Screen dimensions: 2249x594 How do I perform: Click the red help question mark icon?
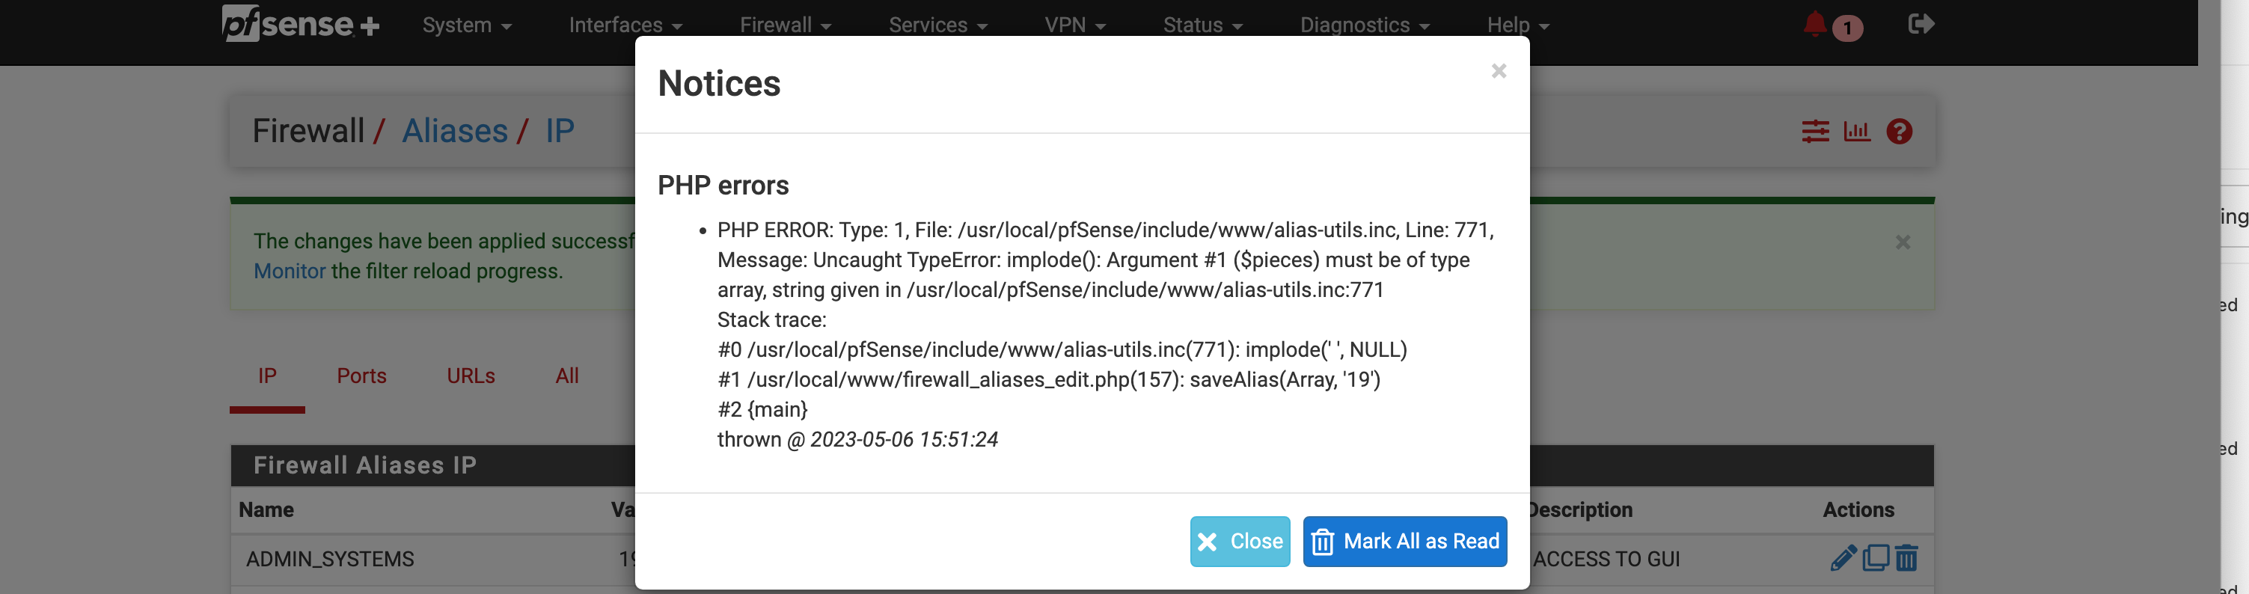tap(1899, 132)
